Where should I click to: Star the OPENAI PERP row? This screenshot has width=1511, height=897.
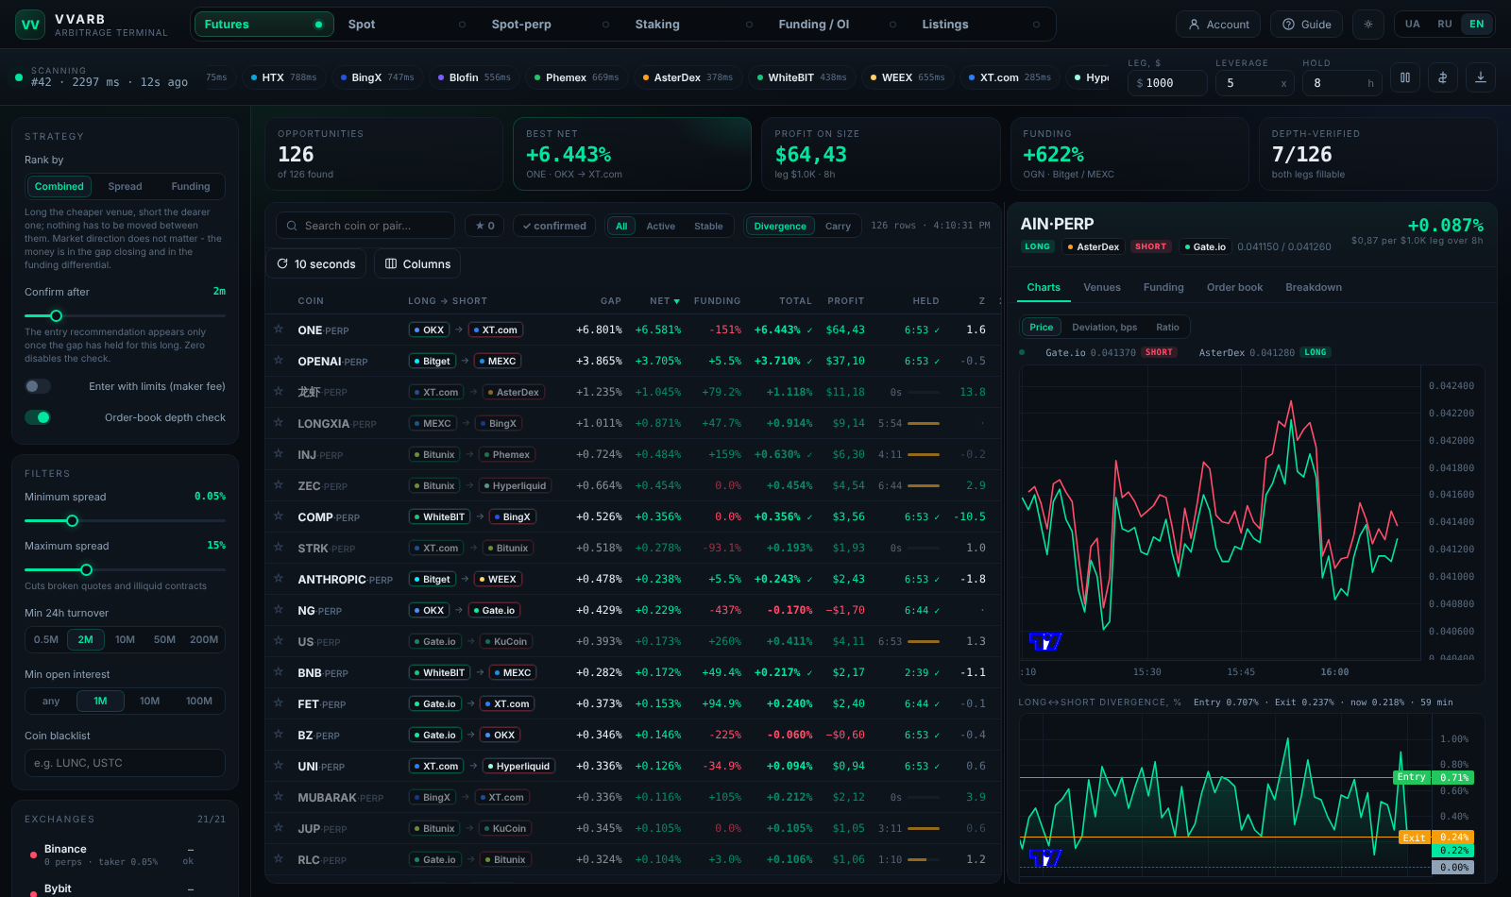point(279,361)
